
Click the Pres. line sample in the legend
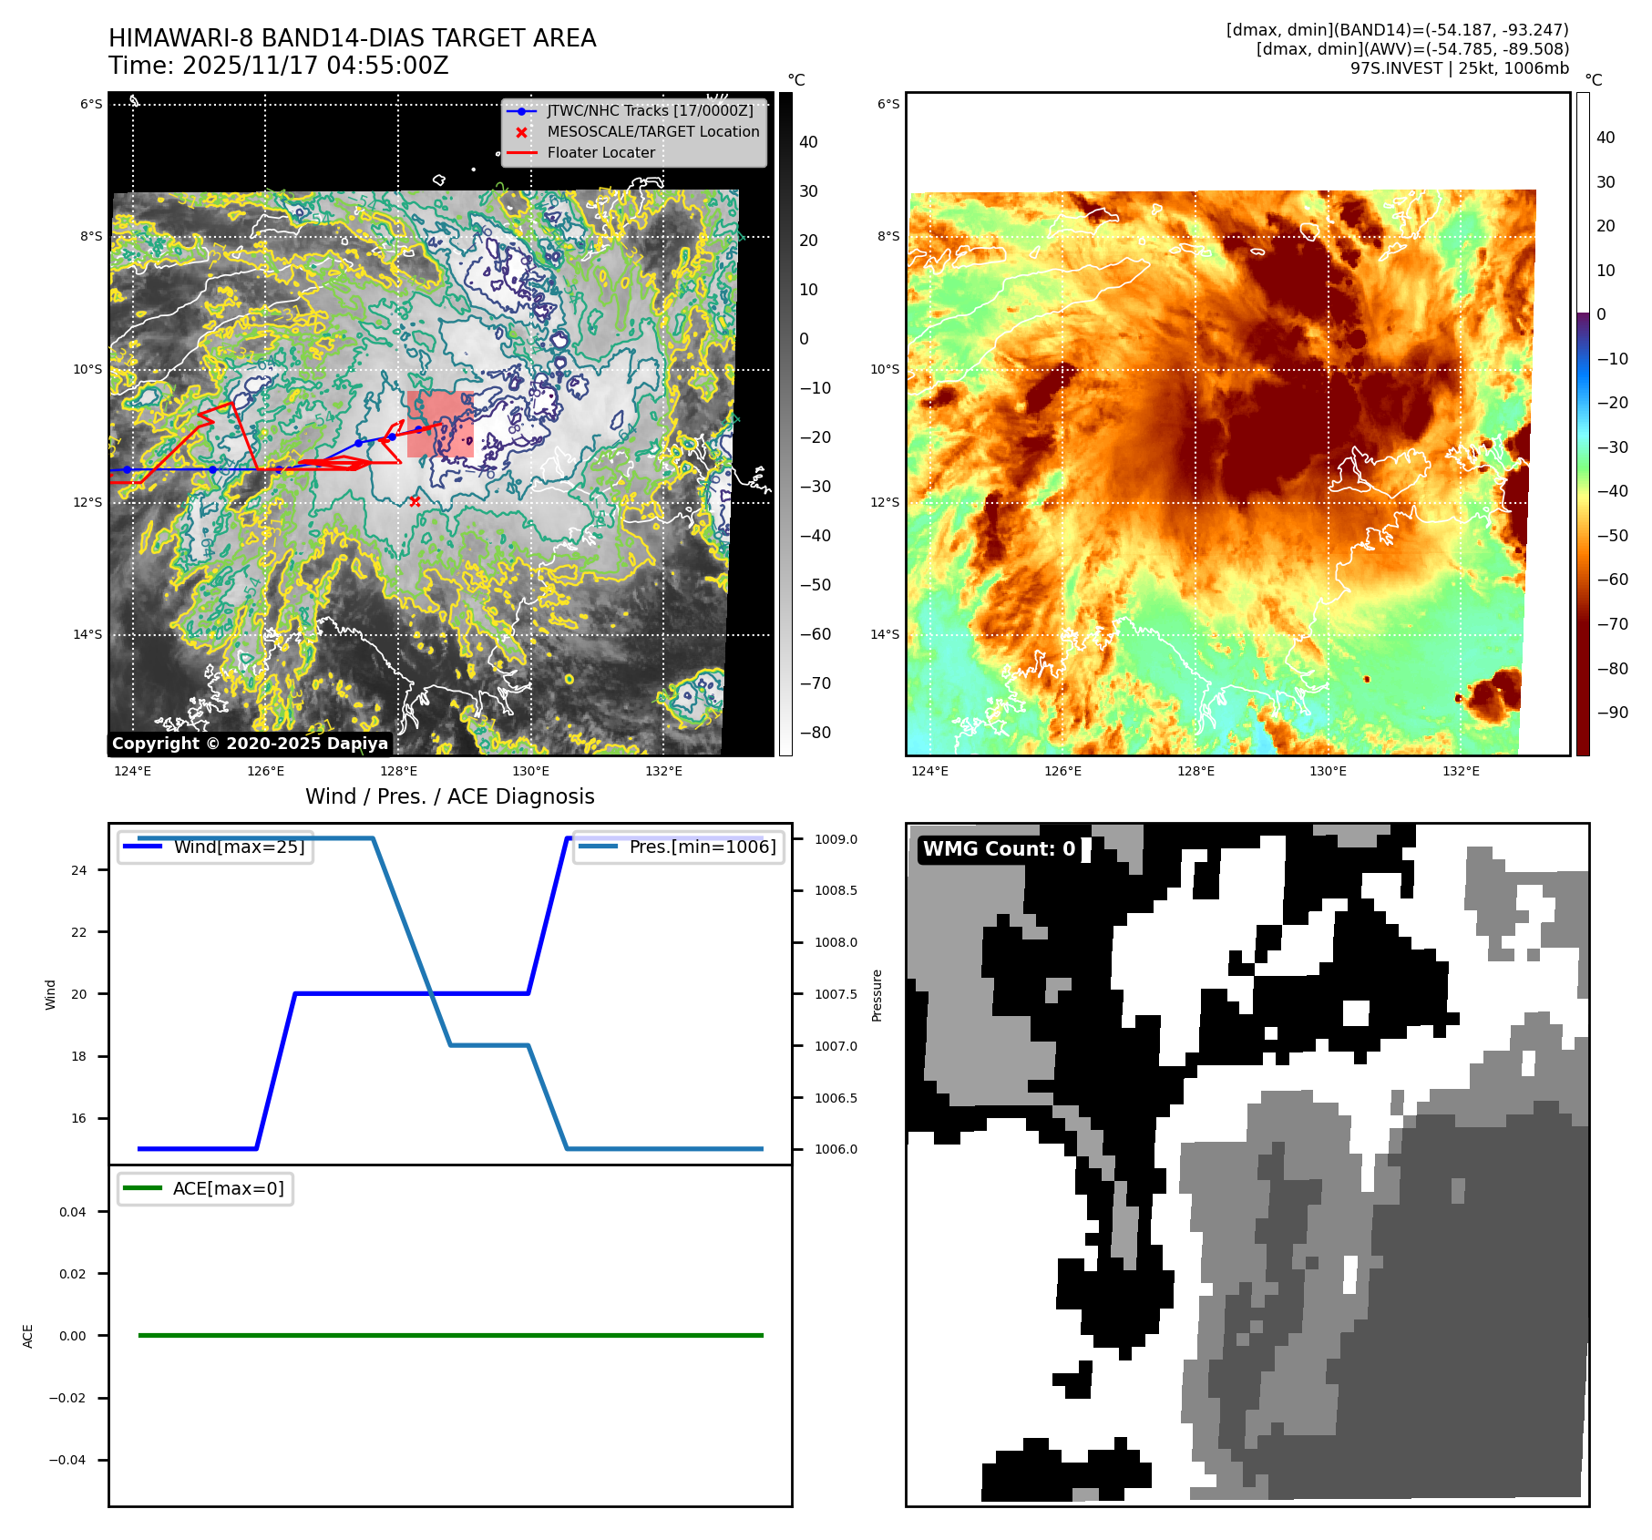(598, 847)
